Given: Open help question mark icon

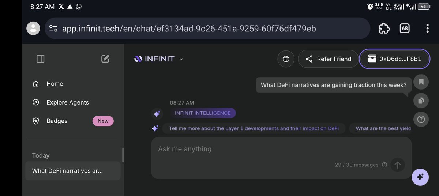Looking at the screenshot, I should 421,119.
